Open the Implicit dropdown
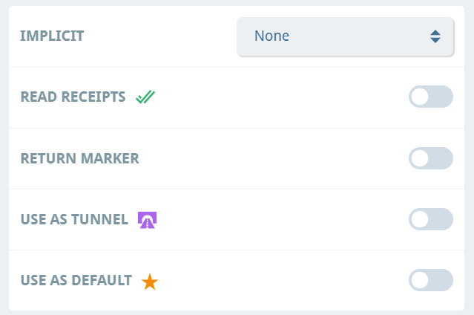 (345, 36)
